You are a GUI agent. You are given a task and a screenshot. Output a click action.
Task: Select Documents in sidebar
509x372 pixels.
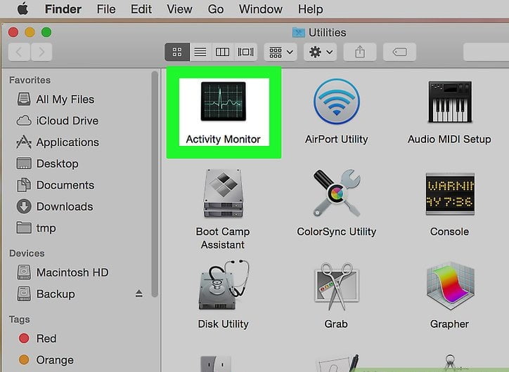(x=56, y=185)
